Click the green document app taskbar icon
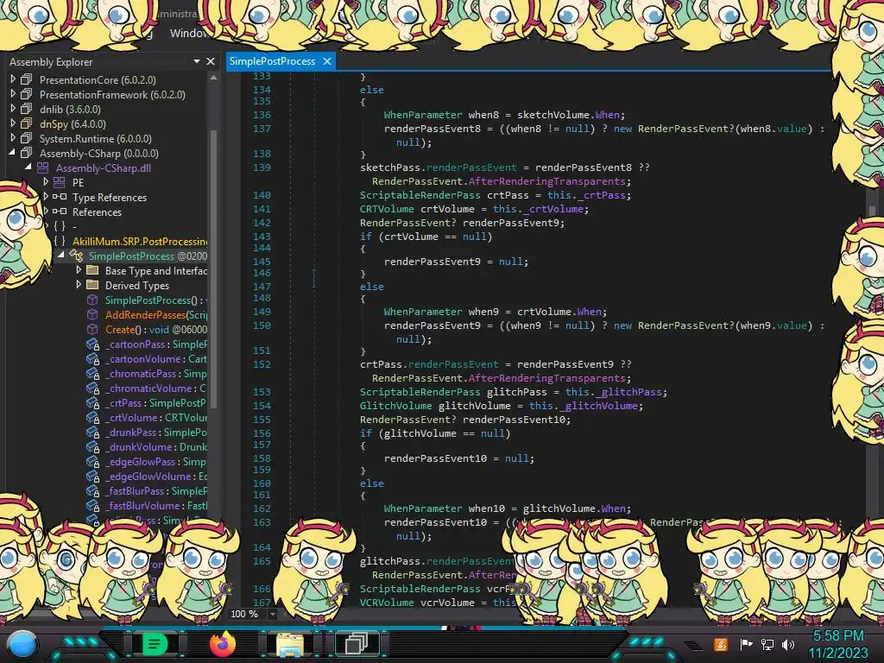 [x=155, y=644]
